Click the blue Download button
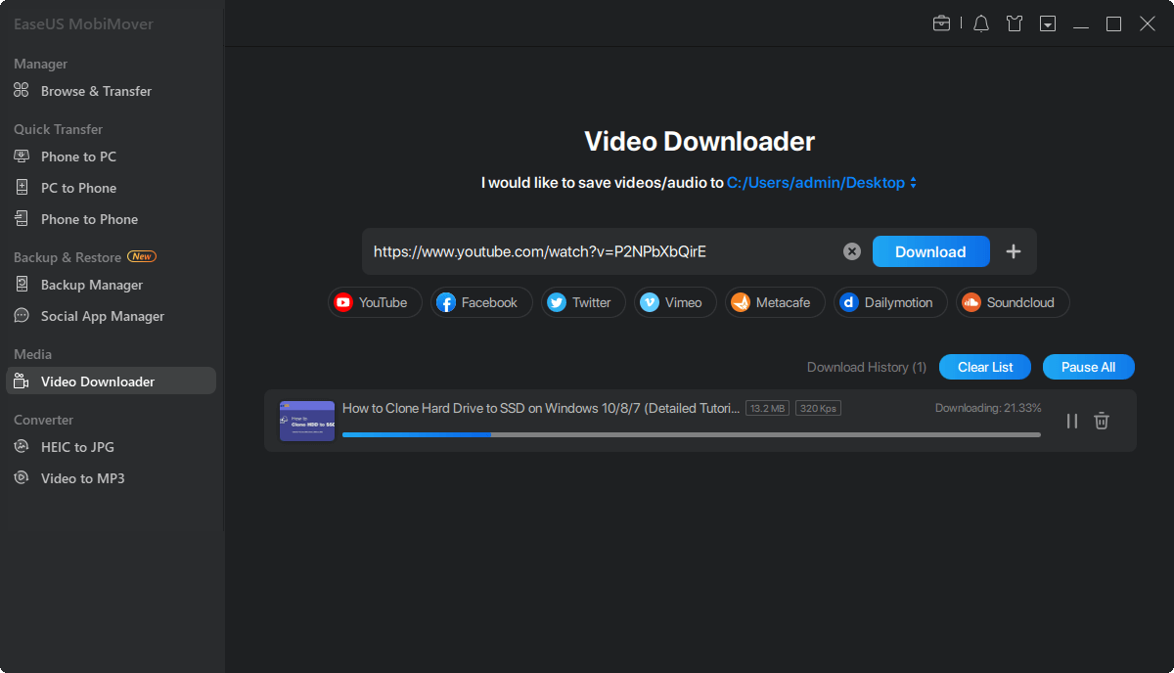This screenshot has width=1174, height=673. coord(930,251)
